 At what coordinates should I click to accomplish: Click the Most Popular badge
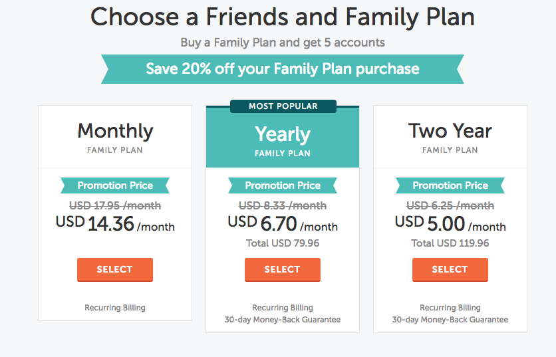(x=283, y=106)
